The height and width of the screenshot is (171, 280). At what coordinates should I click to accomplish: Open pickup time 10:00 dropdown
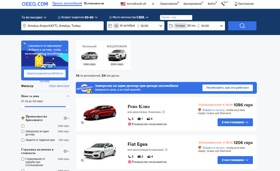coord(151,26)
